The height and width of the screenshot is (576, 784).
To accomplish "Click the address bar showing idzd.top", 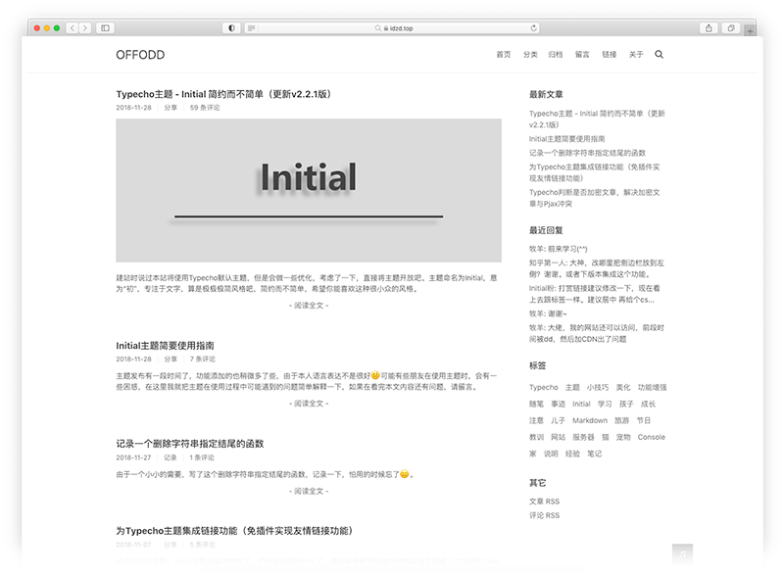I will point(394,28).
